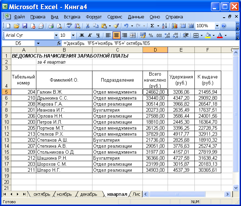Save the workbook with floppy disk icon
Screen dimensions: 241x206
coord(25,26)
